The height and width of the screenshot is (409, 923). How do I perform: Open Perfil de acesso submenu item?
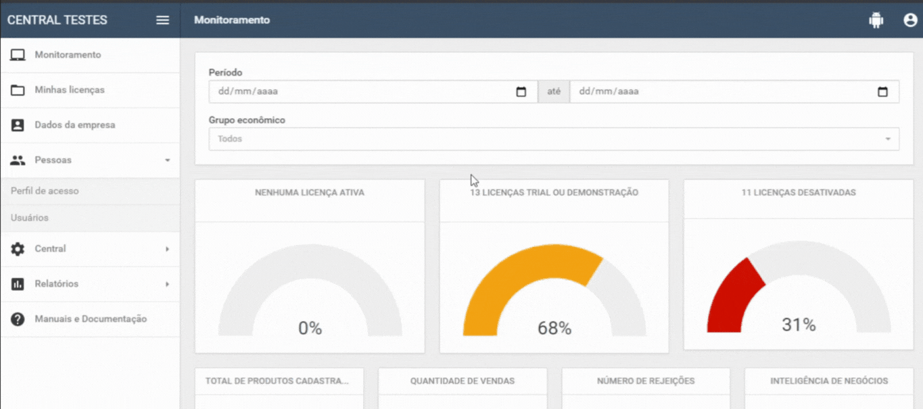click(45, 191)
